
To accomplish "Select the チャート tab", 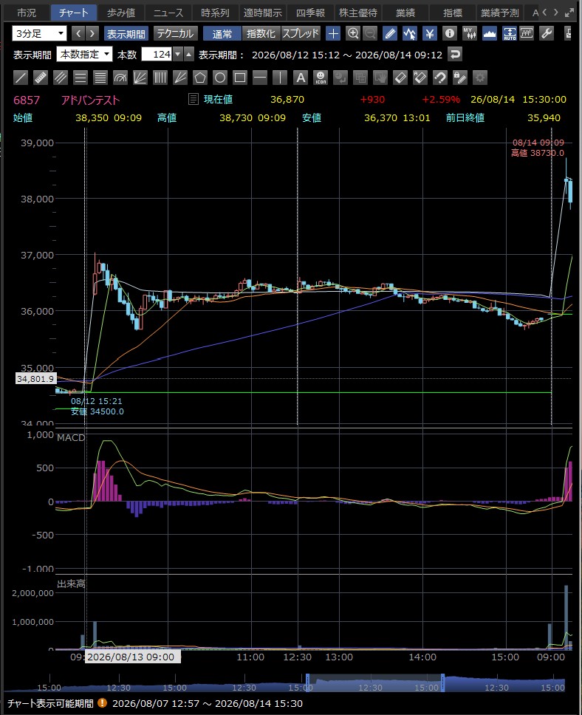I will 73,13.
